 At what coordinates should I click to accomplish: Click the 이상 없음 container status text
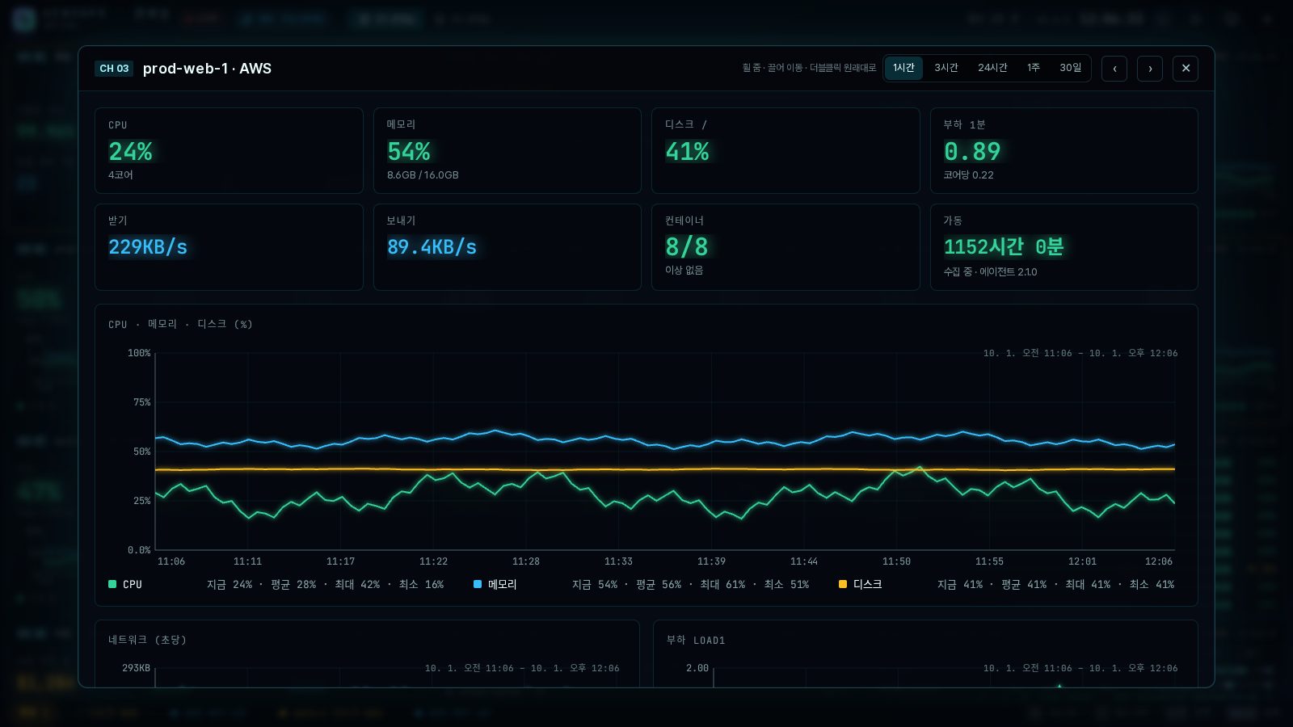[684, 271]
